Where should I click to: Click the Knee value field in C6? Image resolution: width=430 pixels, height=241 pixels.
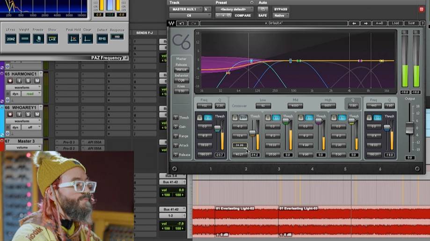[181, 91]
